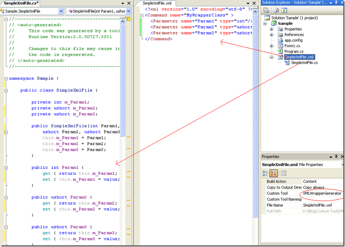The width and height of the screenshot is (345, 247).
Task: Switch to the SimpleXmlFile.cs* tab
Action: pos(21,3)
